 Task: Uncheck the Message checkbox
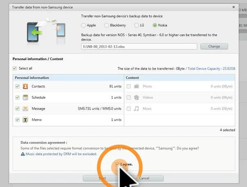point(18,109)
